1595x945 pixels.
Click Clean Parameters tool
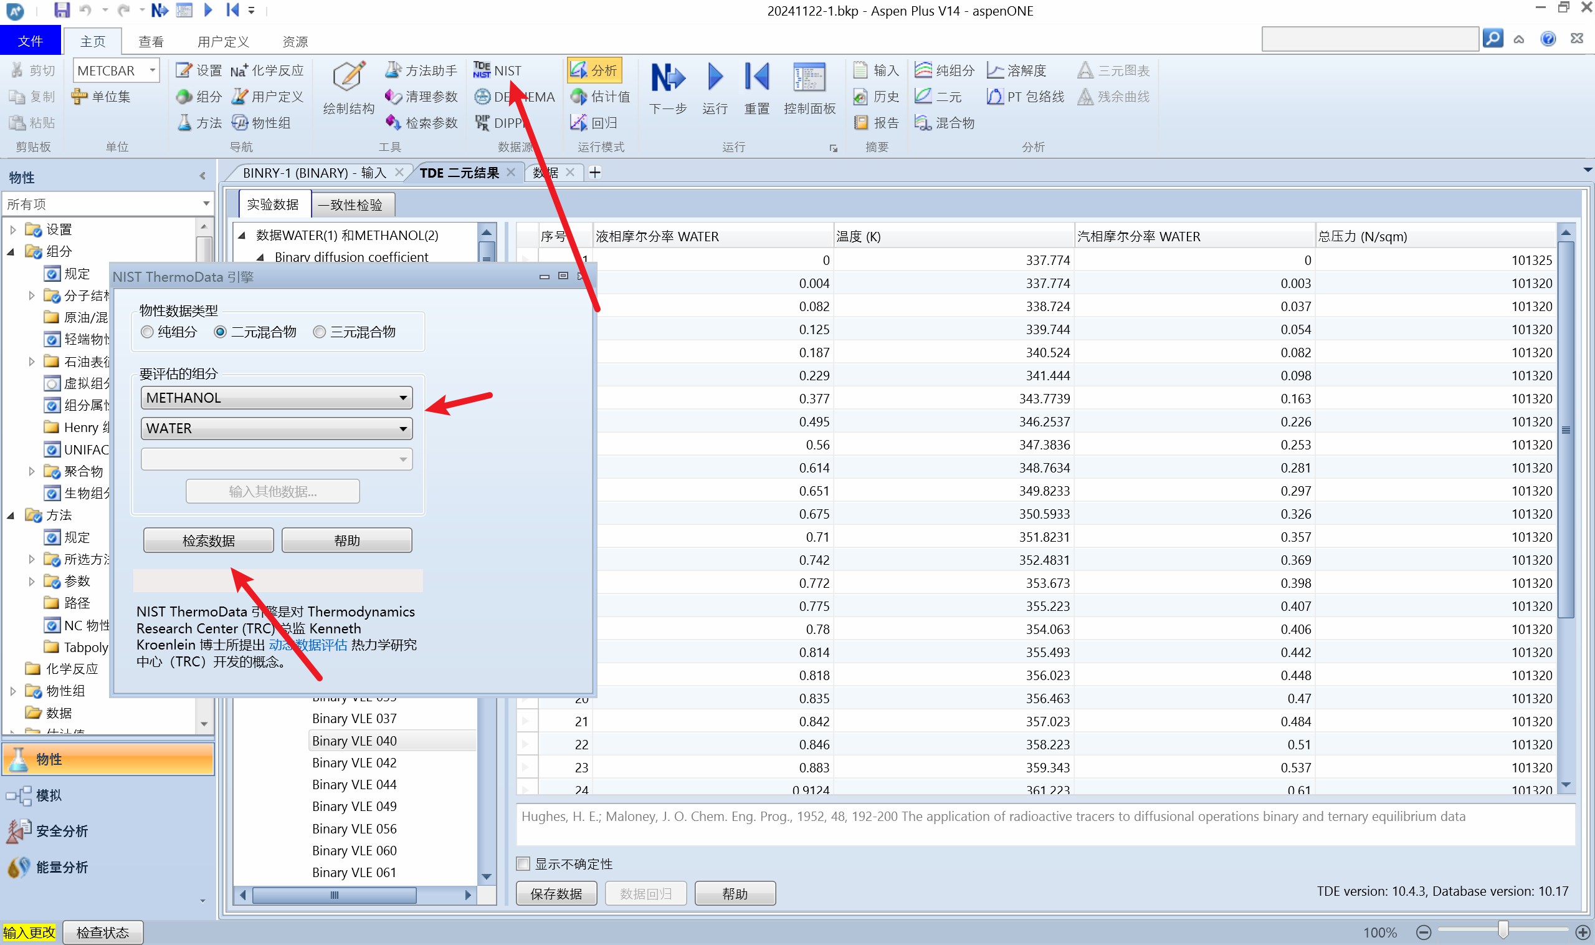tap(421, 97)
